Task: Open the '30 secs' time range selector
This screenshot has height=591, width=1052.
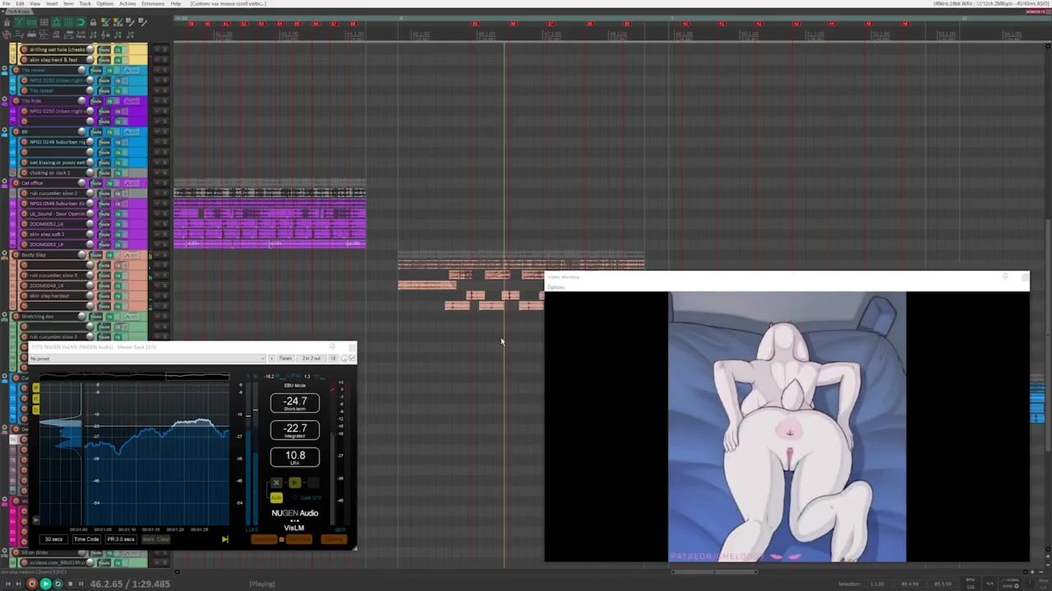Action: point(53,539)
